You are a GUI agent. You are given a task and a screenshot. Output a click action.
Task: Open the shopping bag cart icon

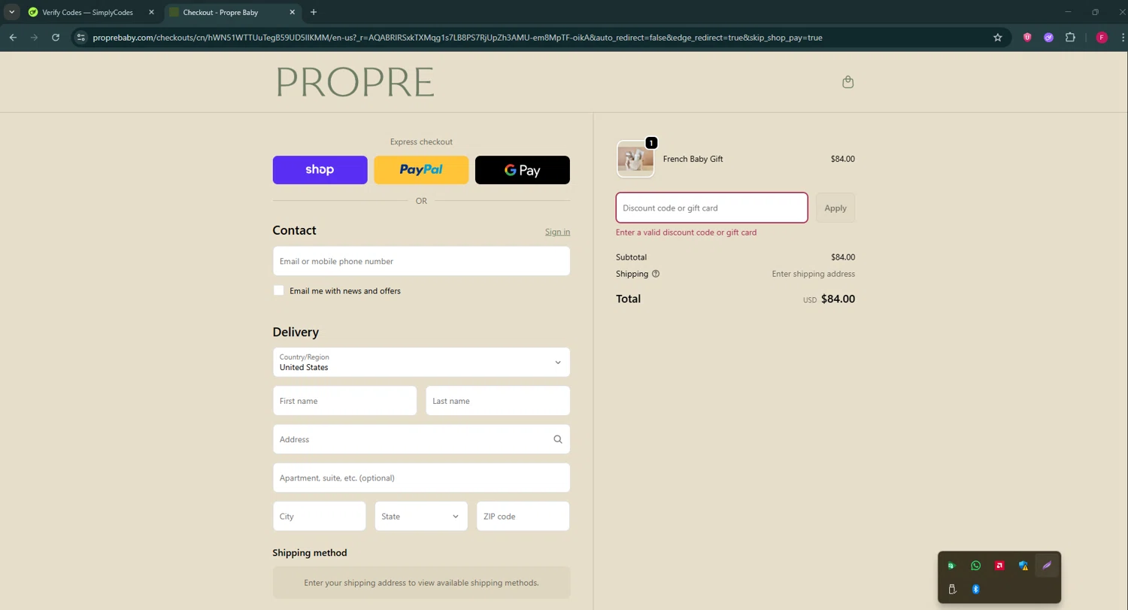point(848,82)
